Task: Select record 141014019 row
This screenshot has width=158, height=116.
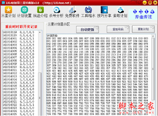Action: click(18, 95)
